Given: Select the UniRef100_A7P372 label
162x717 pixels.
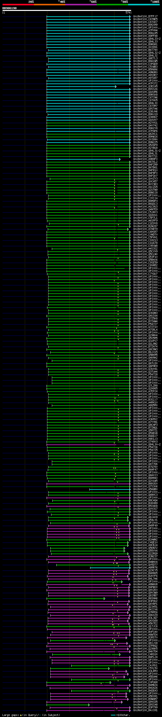Looking at the screenshot, I should pyautogui.click(x=145, y=83).
